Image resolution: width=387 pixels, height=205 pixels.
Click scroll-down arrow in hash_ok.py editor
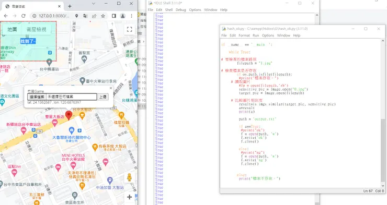click(383, 186)
